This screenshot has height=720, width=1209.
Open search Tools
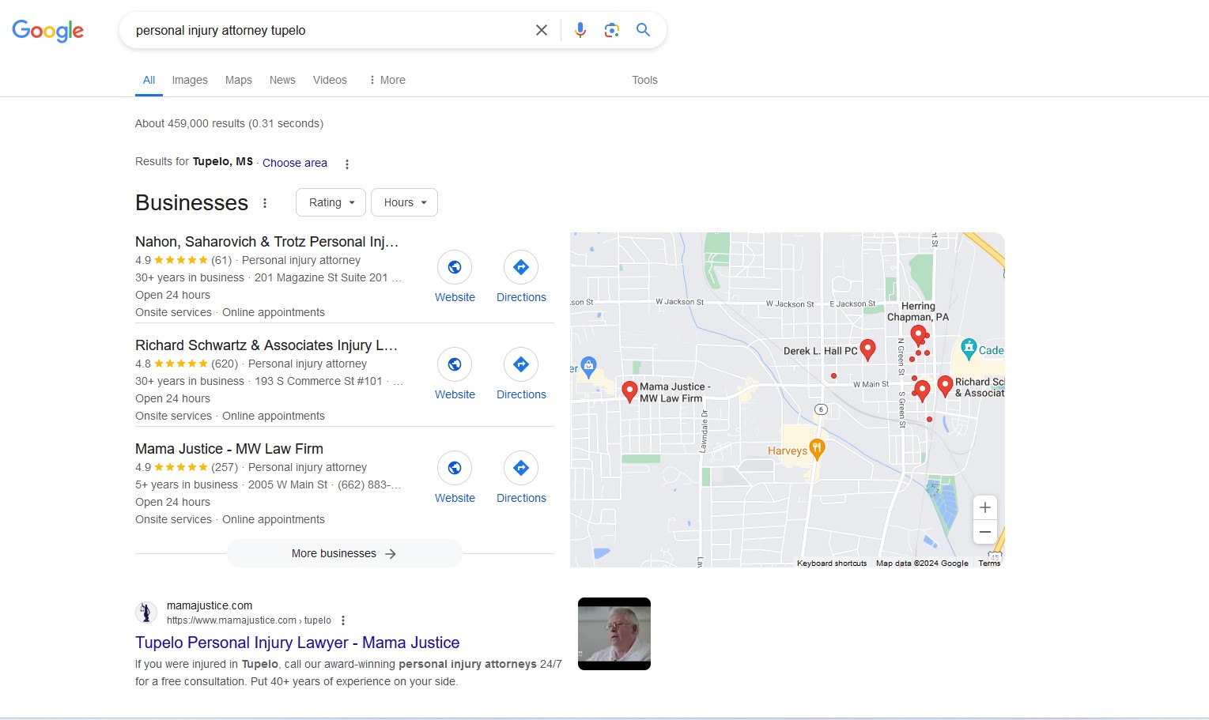(x=644, y=80)
